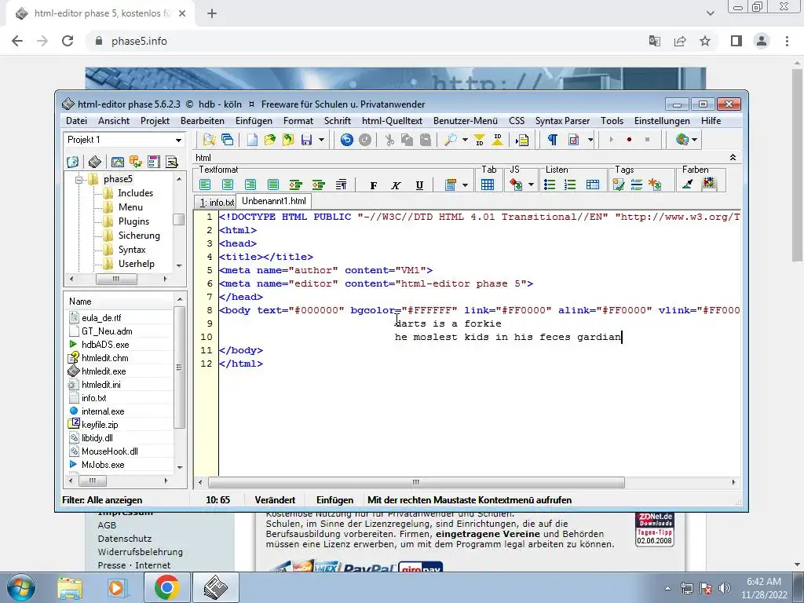Collapse the html toolbar panel chevron
The width and height of the screenshot is (804, 603).
pos(733,157)
